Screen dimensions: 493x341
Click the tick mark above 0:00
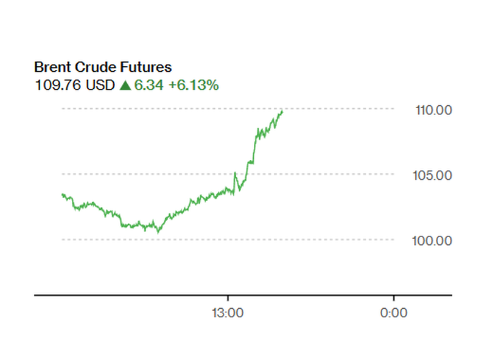tap(394, 298)
